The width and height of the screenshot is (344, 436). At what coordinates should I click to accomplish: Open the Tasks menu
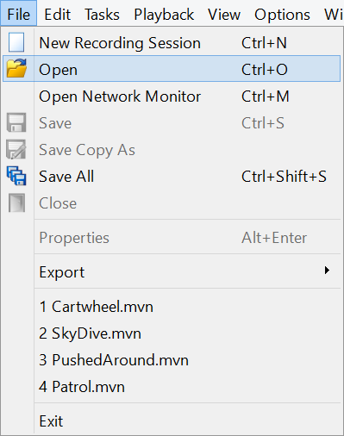[x=102, y=15]
